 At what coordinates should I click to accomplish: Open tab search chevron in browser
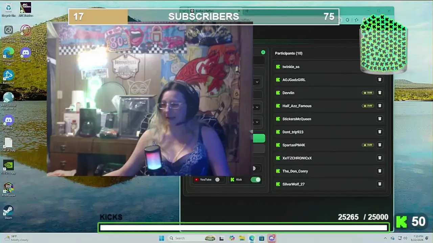(x=184, y=11)
